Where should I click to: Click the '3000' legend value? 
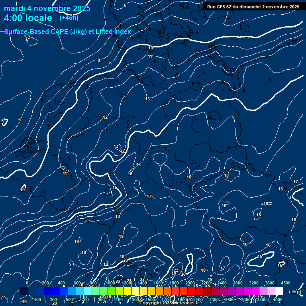[246, 300]
